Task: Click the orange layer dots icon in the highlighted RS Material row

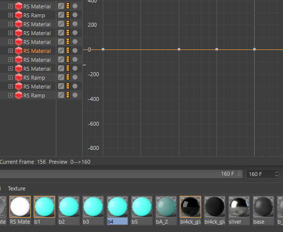Action: [68, 50]
